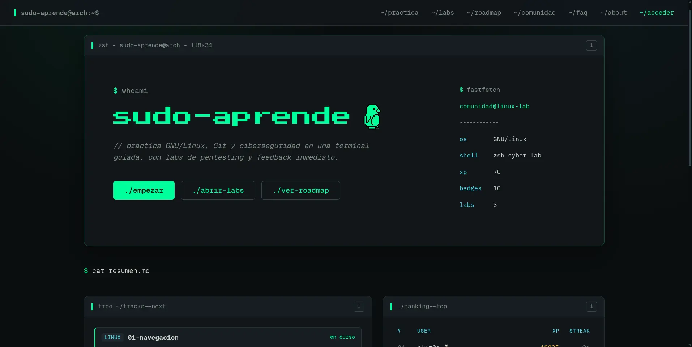Navigate to ~/about
692x347 pixels.
[x=613, y=13]
